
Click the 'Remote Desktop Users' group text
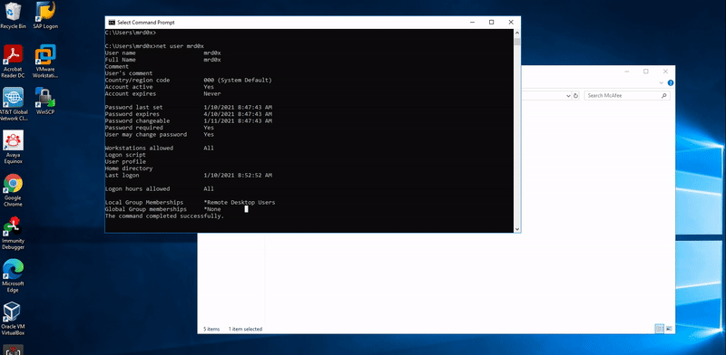point(240,203)
